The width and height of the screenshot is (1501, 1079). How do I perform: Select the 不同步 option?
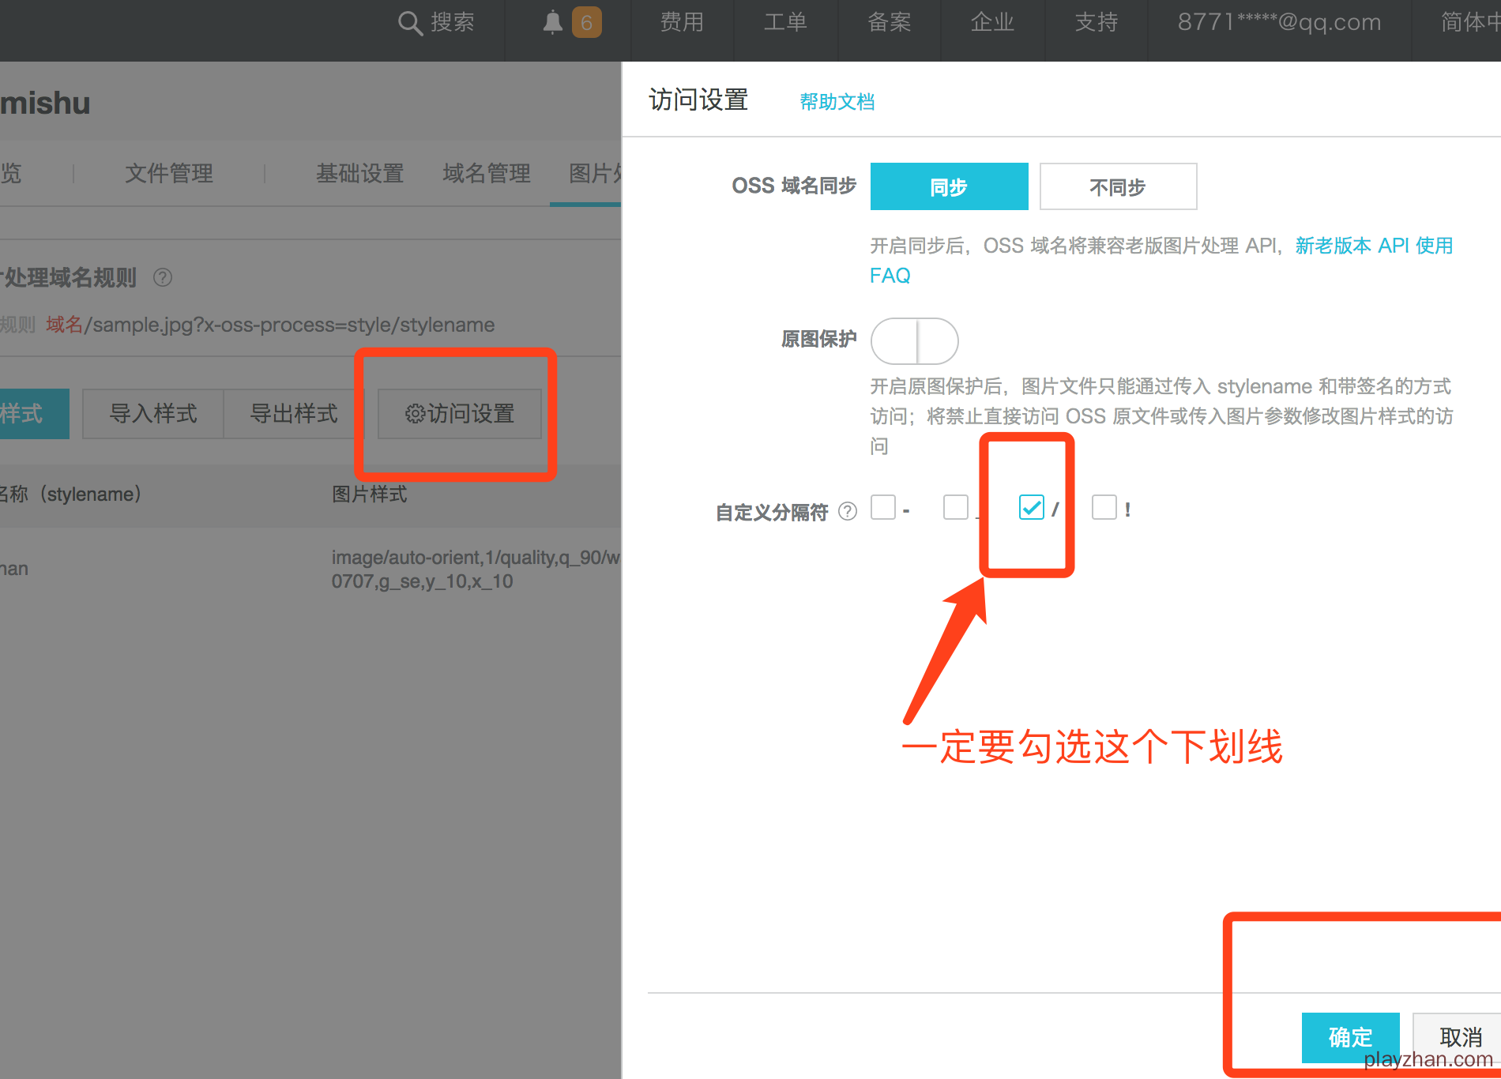[x=1118, y=187]
